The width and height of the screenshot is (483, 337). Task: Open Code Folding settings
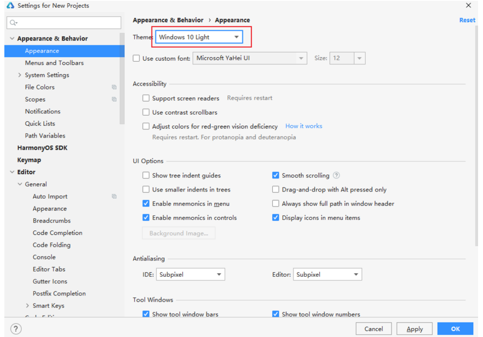tap(52, 245)
